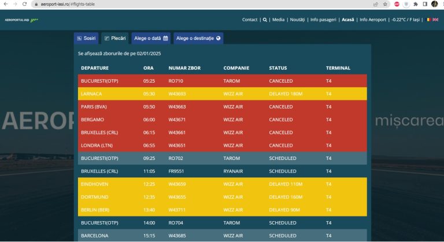The height and width of the screenshot is (242, 444).
Task: Bookmark page with the star icon
Action: point(385,4)
